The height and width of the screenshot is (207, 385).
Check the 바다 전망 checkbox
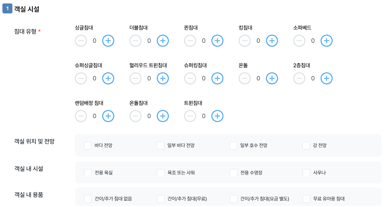88,146
